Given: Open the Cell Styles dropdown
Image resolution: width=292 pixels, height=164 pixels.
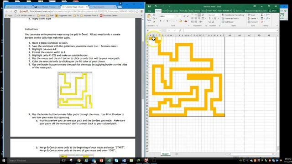Looking at the screenshot, I should (x=228, y=22).
